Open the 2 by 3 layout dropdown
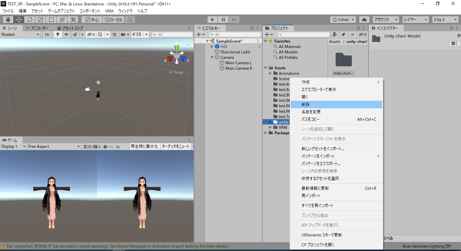The image size is (461, 251). pyautogui.click(x=445, y=20)
